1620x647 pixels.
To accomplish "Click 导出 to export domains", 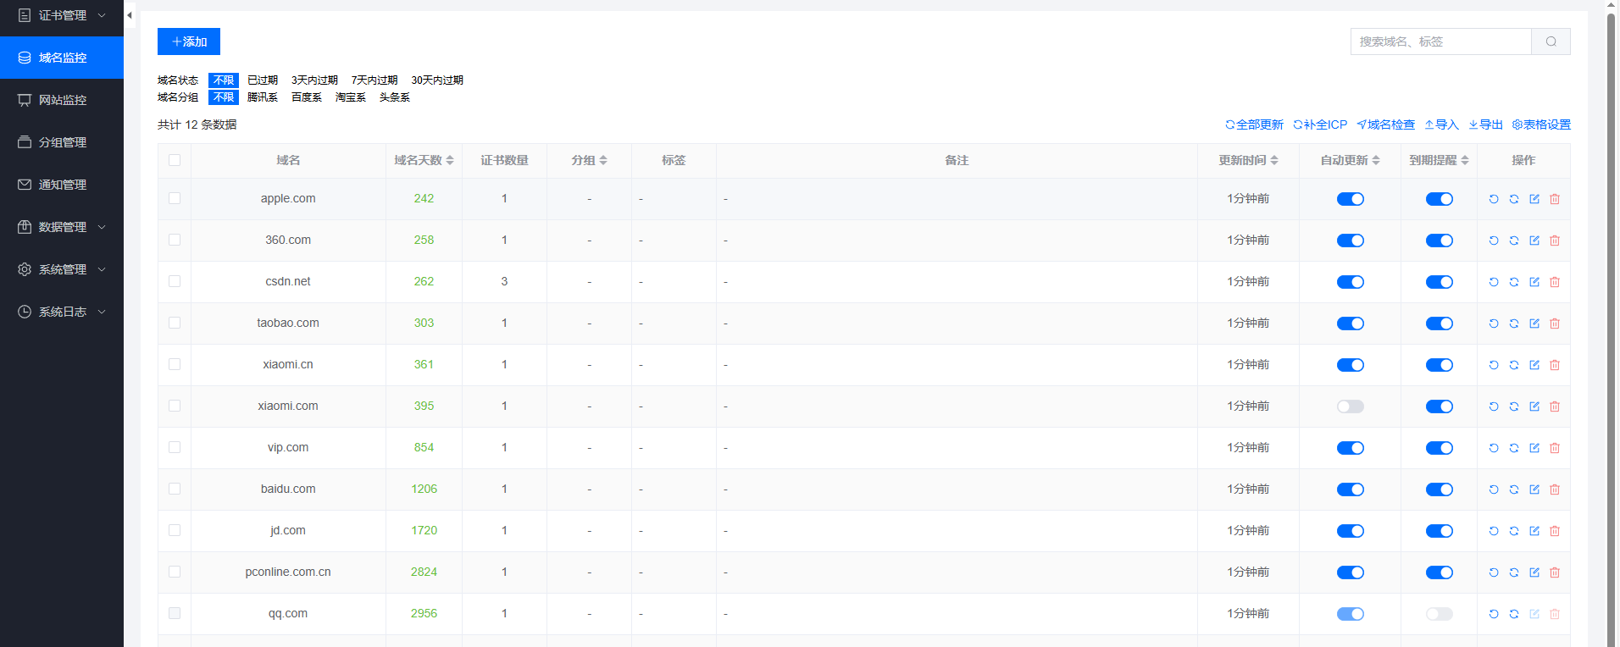I will [1485, 124].
